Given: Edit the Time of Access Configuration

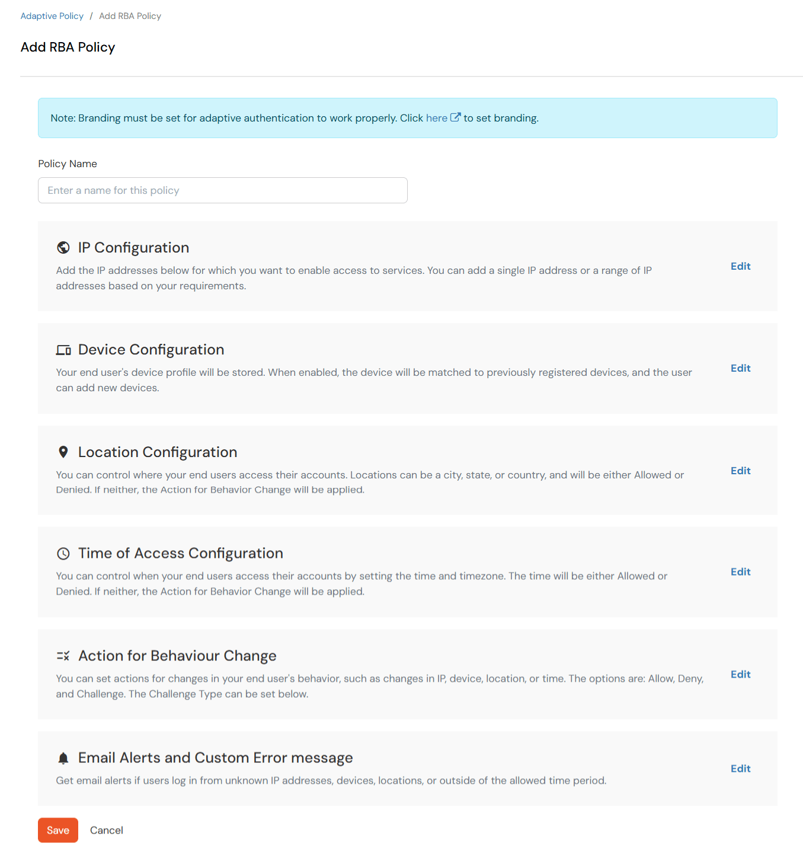Looking at the screenshot, I should click(740, 571).
